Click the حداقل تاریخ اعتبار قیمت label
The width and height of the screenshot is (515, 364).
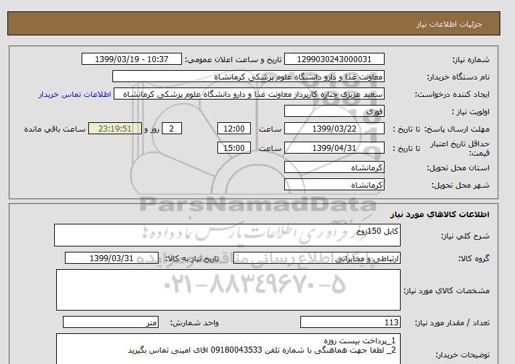(460, 148)
